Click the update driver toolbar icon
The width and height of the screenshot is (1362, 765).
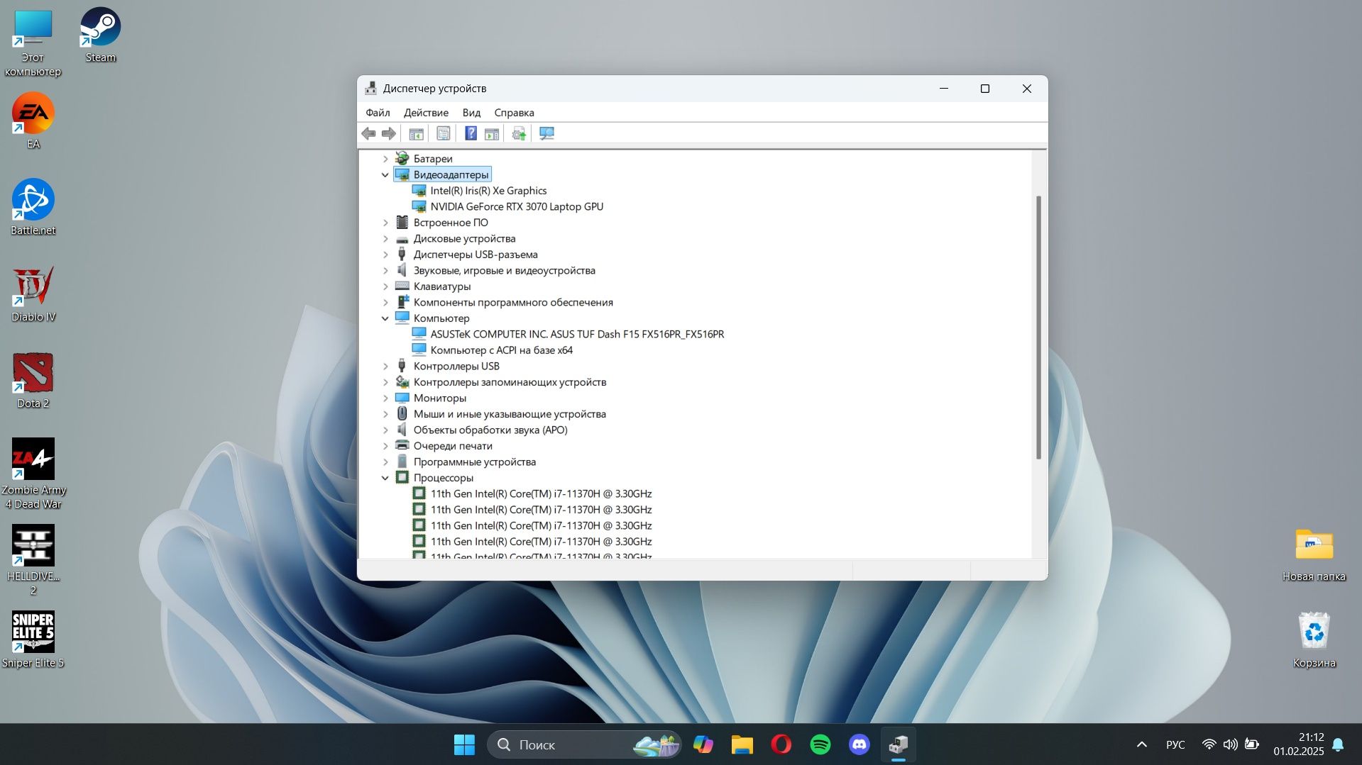(x=519, y=133)
